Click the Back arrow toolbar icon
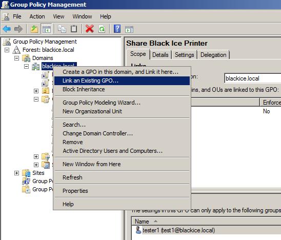Image resolution: width=281 pixels, height=240 pixels. (7, 29)
